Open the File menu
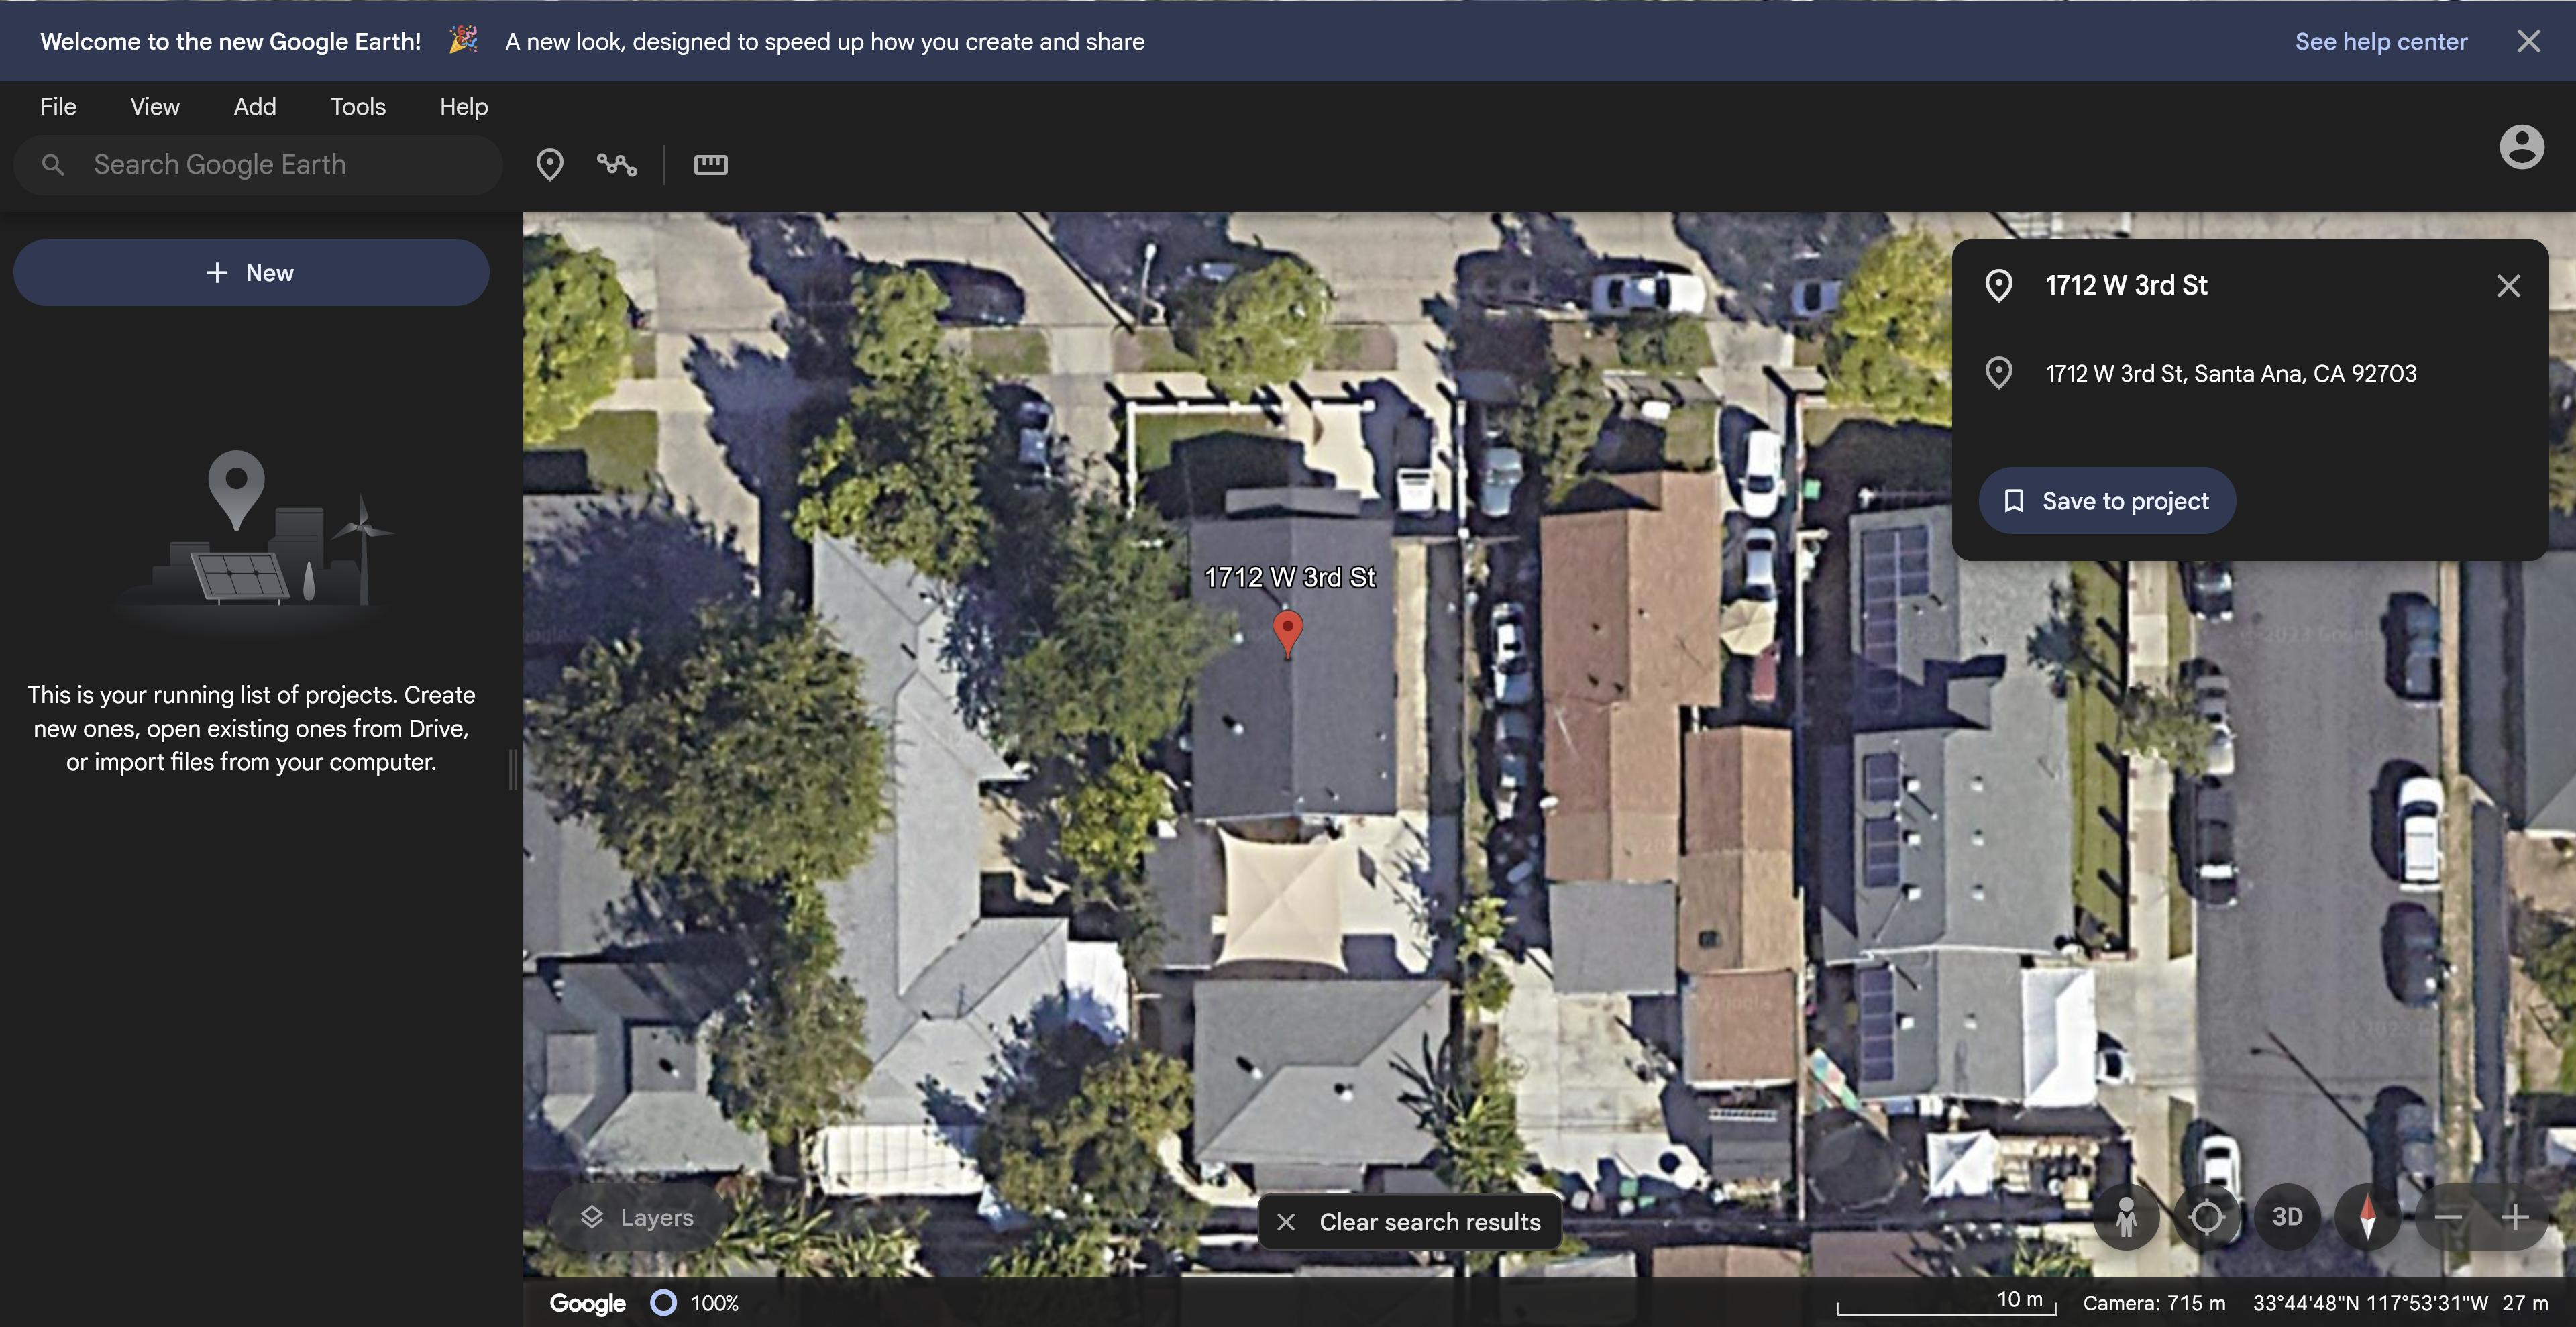This screenshot has height=1327, width=2576. pos(58,106)
